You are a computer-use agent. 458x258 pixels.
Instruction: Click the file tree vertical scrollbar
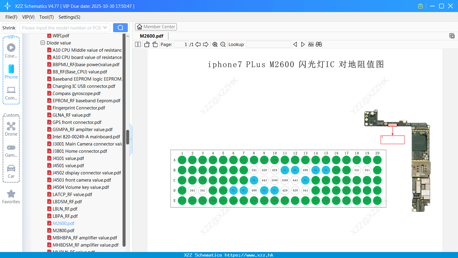click(127, 137)
